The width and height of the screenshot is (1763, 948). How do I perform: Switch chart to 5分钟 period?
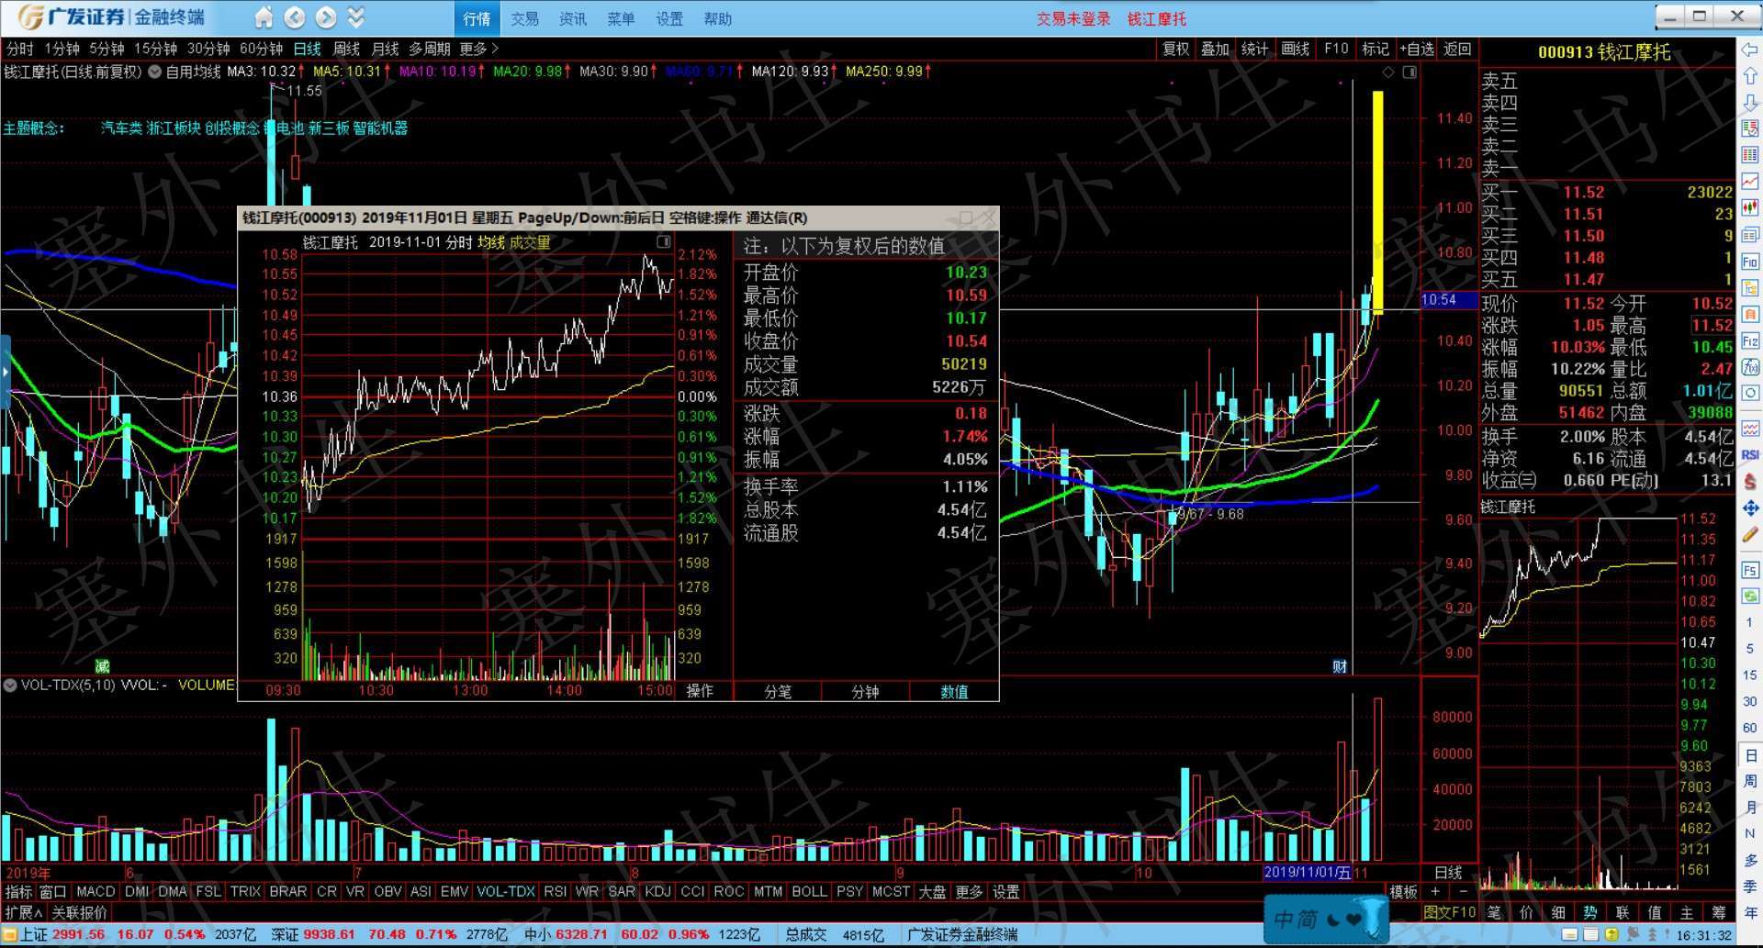(107, 49)
